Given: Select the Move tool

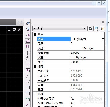Looking at the screenshot, I should (28, 53).
